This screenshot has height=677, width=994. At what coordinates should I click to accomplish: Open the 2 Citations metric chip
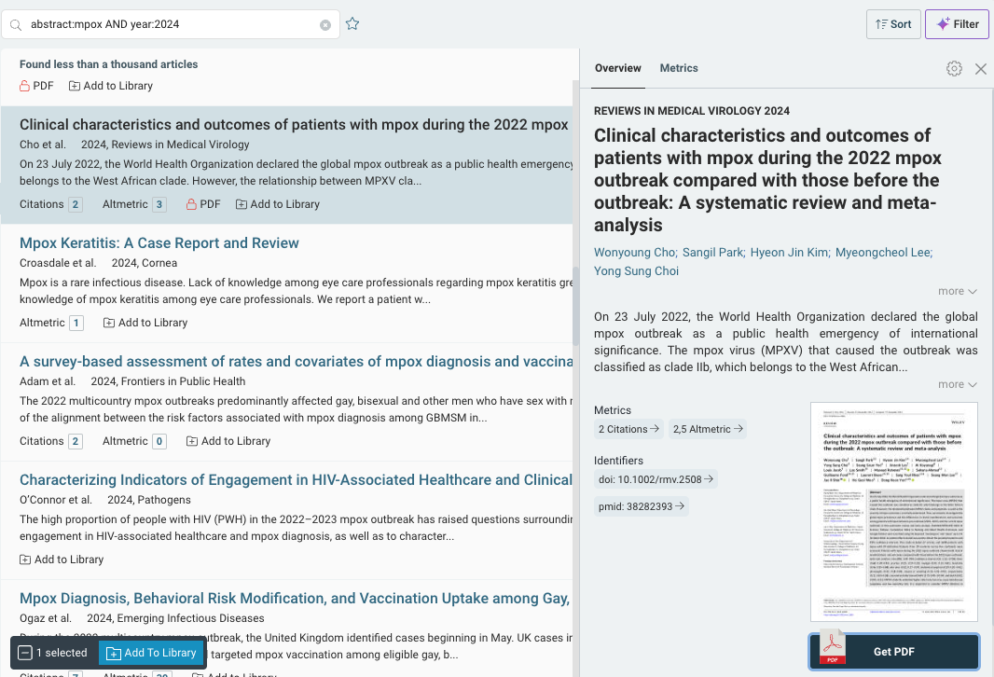(628, 428)
